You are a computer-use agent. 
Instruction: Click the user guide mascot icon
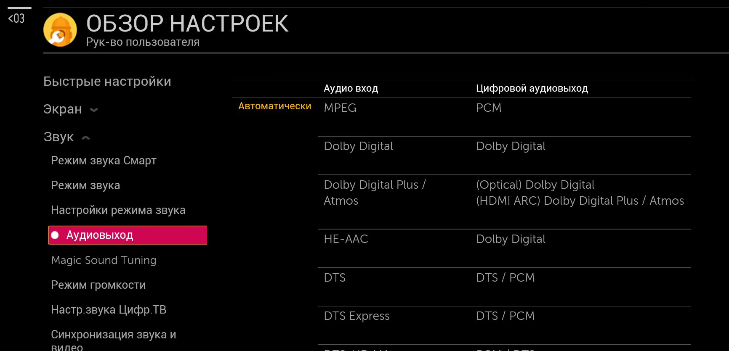[x=60, y=30]
